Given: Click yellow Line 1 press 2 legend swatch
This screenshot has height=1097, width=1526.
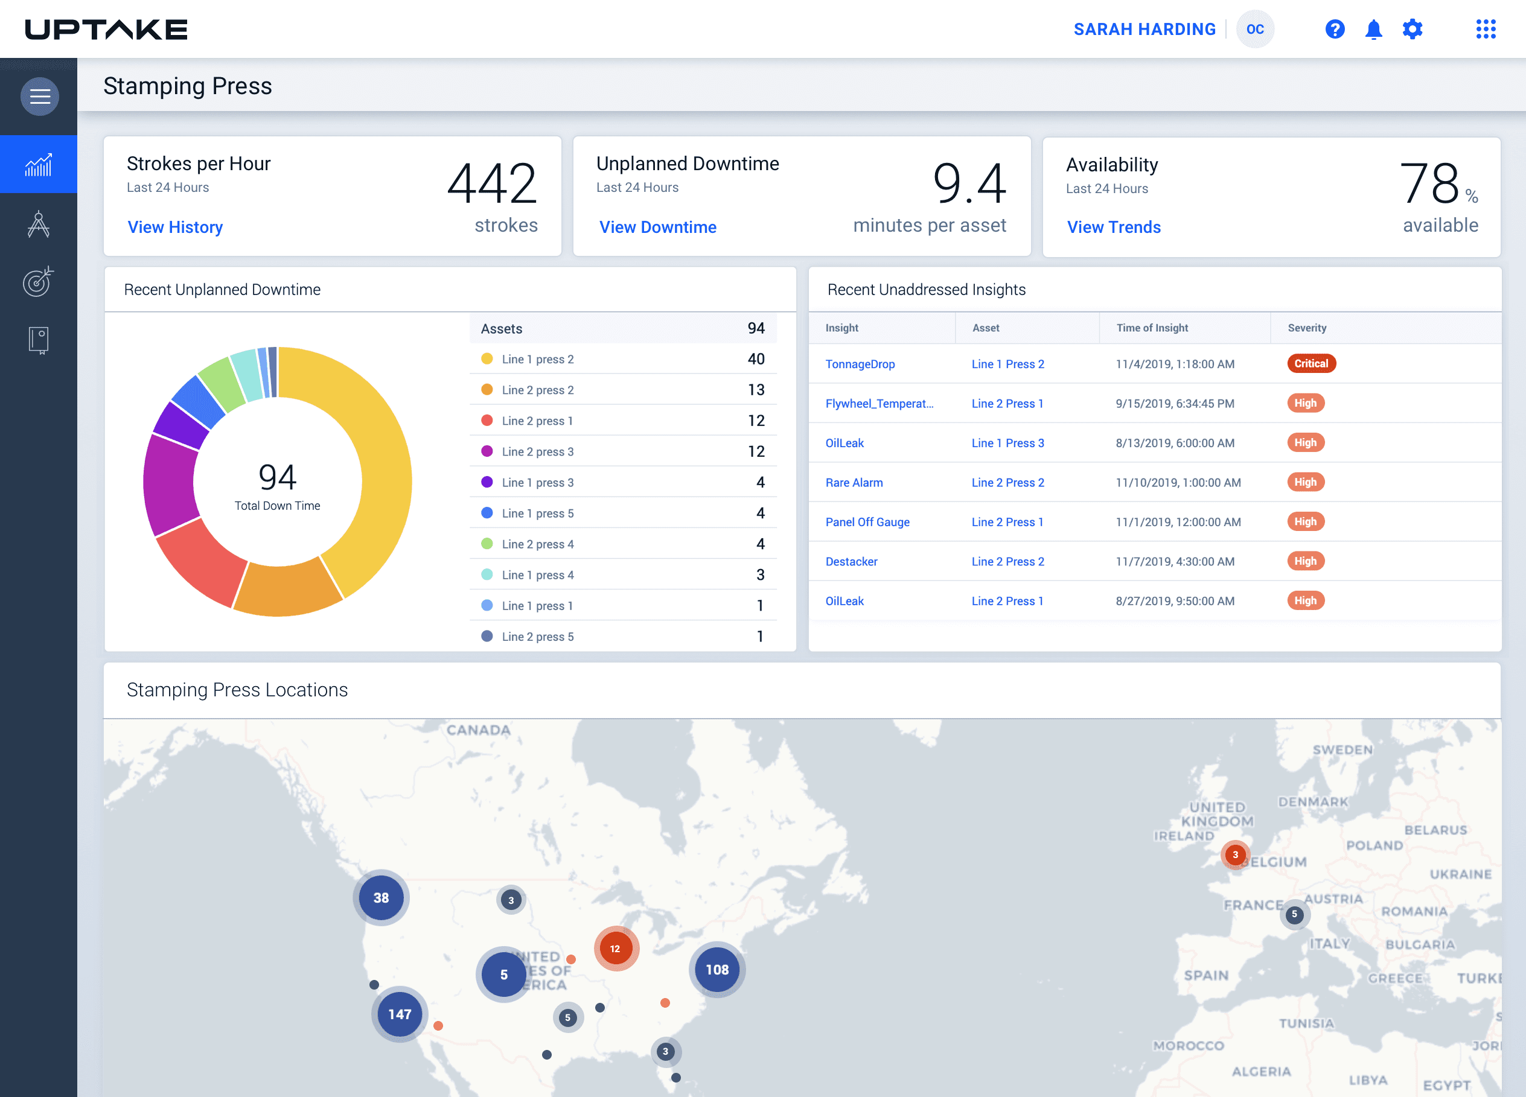Looking at the screenshot, I should 487,359.
